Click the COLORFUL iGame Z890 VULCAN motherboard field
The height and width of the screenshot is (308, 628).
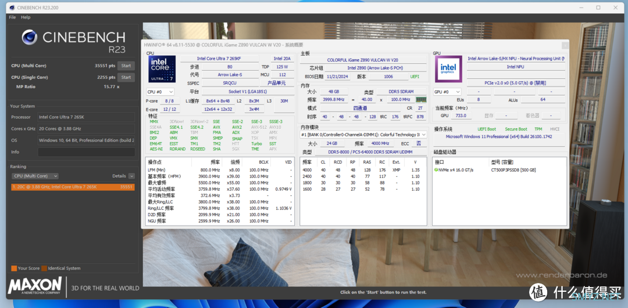click(362, 60)
